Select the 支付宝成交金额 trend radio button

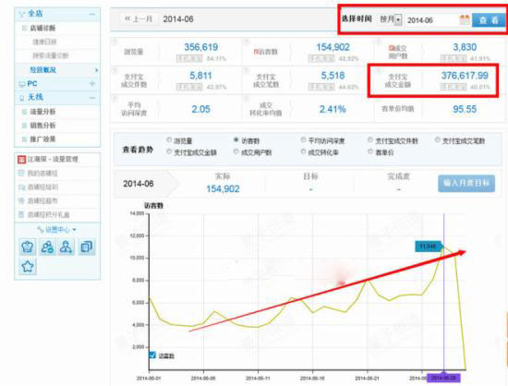click(x=169, y=151)
